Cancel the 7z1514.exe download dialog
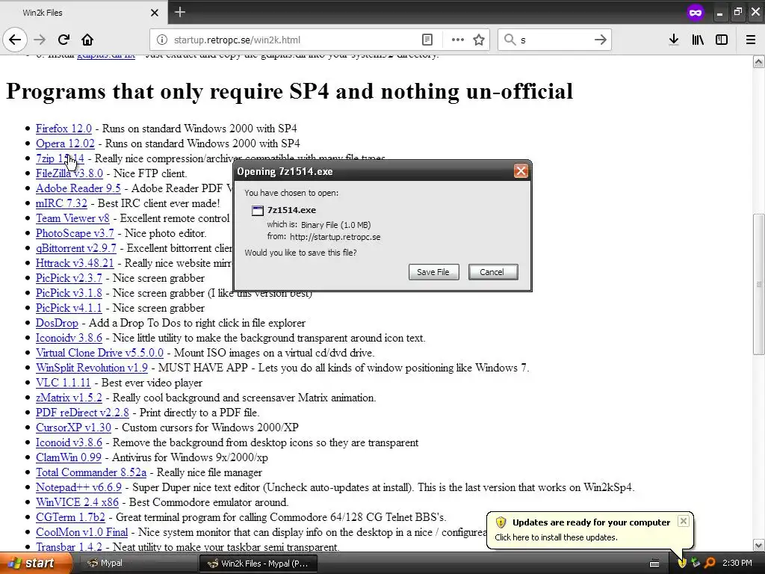The width and height of the screenshot is (765, 574). 493,272
